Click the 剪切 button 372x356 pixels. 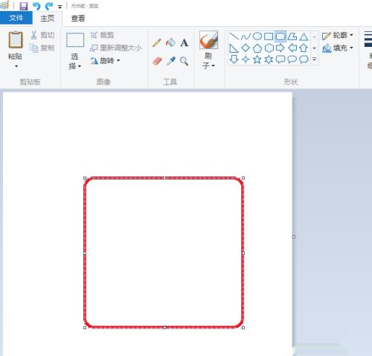(x=42, y=35)
